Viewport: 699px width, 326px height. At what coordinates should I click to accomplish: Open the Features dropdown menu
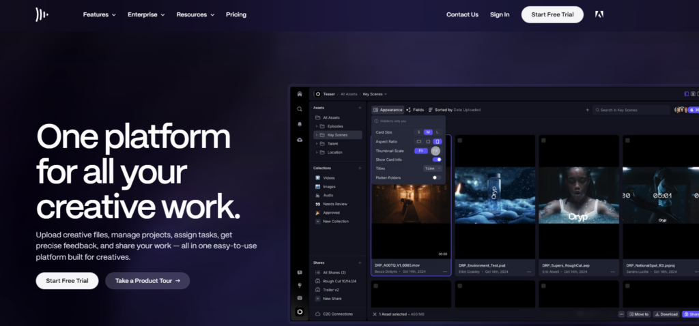click(x=100, y=14)
